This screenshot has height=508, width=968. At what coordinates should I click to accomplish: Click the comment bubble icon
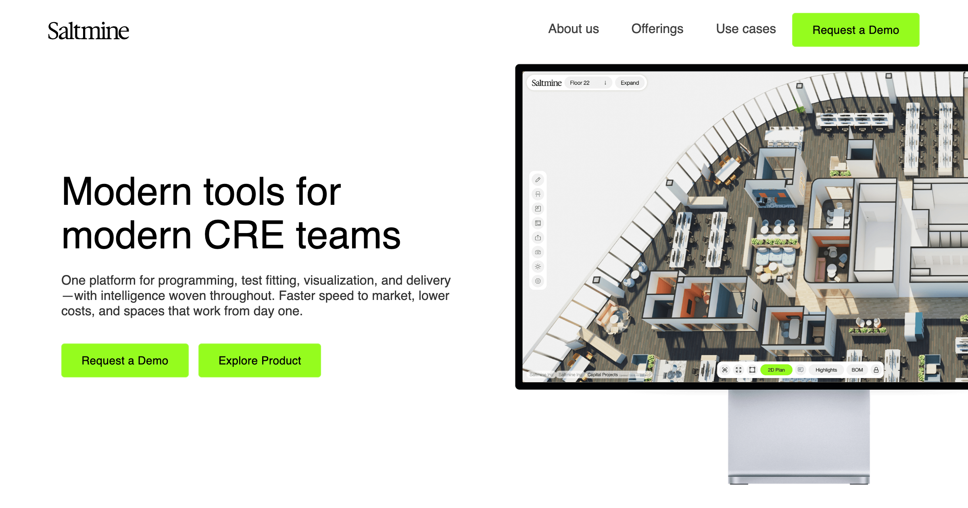(801, 370)
